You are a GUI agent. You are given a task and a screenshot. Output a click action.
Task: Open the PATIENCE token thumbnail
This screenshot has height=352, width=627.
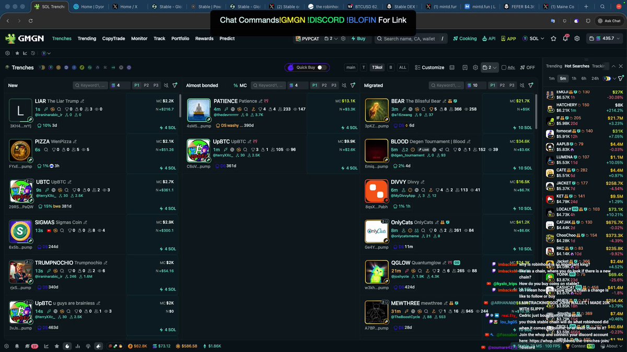pyautogui.click(x=199, y=110)
